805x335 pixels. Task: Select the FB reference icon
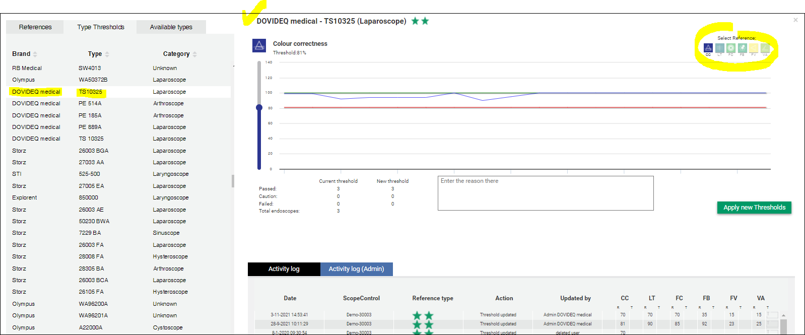[x=742, y=48]
